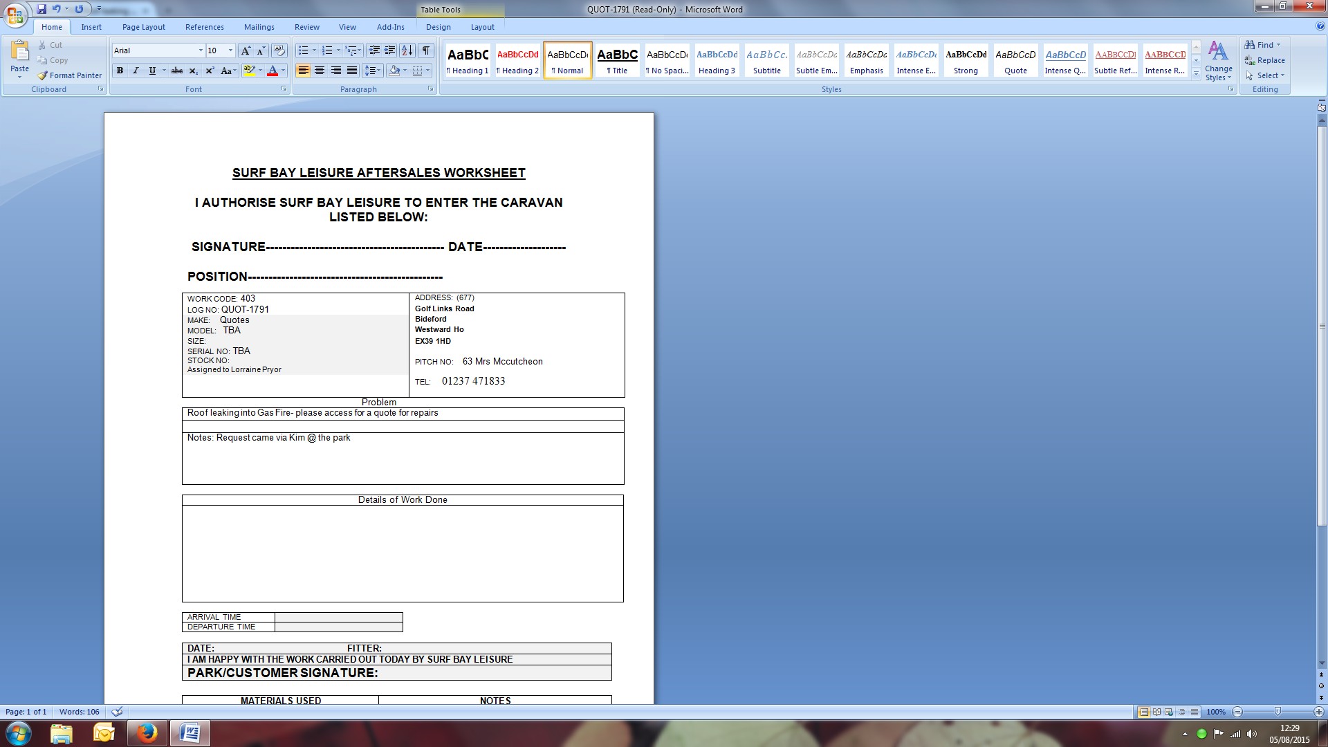Viewport: 1328px width, 747px height.
Task: Click the Grow Font icon
Action: coord(246,50)
